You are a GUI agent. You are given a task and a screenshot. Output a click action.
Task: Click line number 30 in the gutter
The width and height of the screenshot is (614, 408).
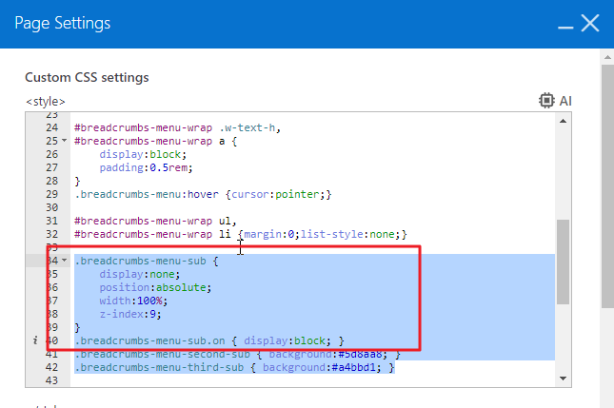[51, 207]
